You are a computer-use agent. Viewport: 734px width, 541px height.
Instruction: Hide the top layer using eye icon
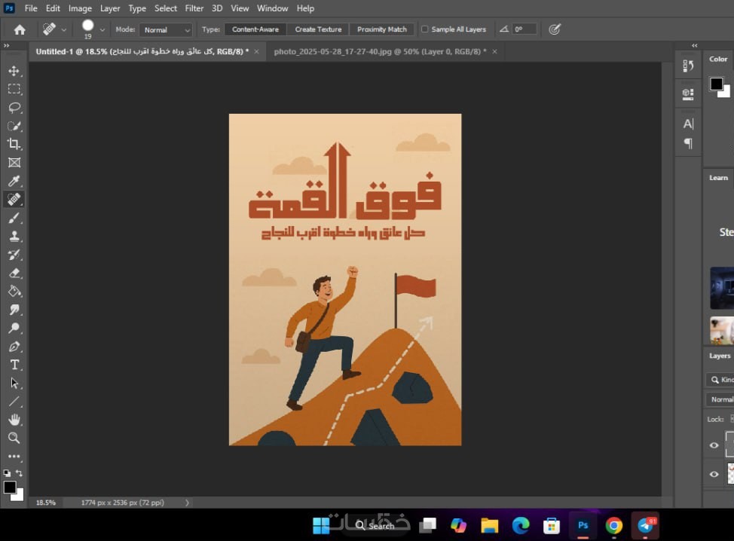(x=714, y=445)
